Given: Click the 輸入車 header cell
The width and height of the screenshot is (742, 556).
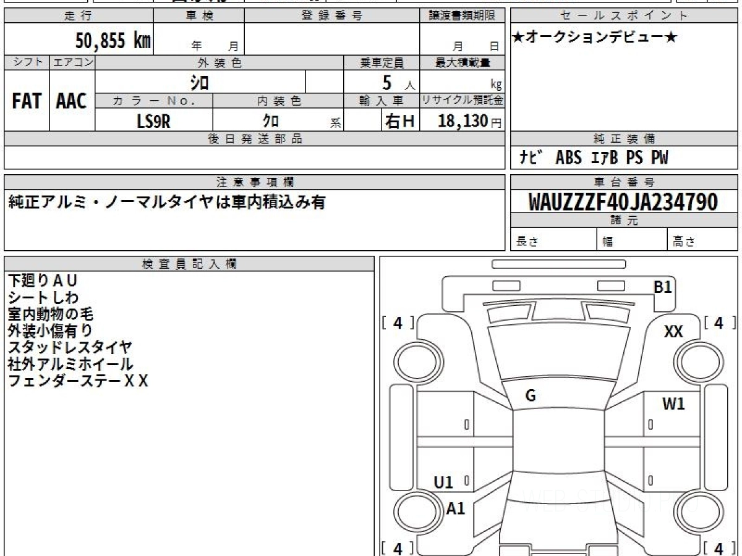Looking at the screenshot, I should coord(382,101).
